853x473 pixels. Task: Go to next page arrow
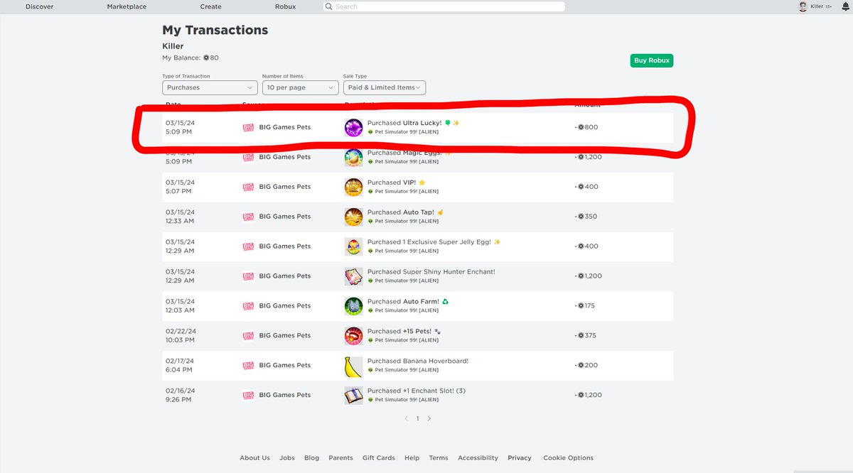(x=429, y=419)
